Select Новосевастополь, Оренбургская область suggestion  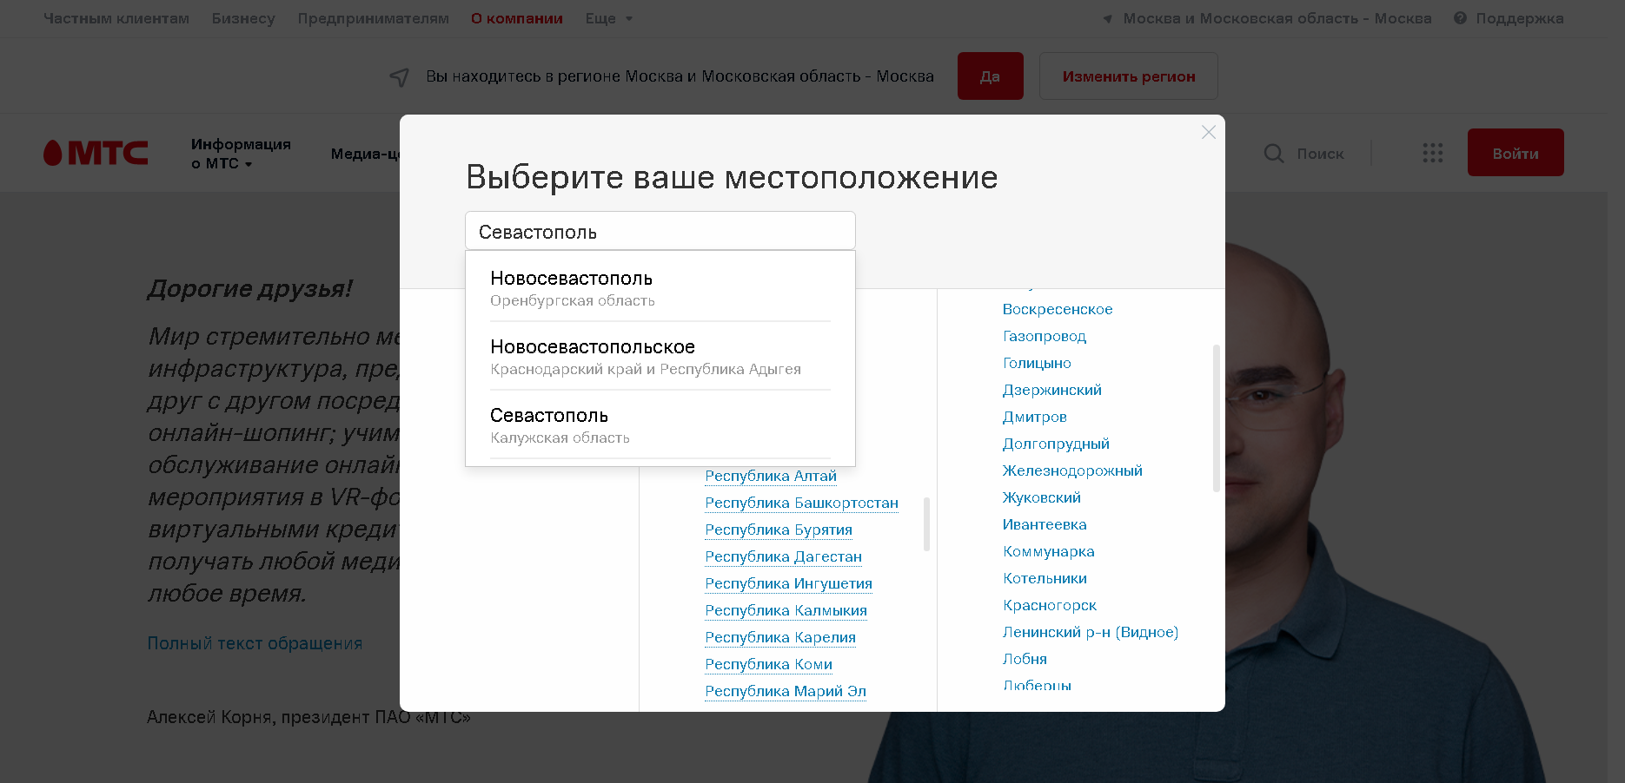tap(660, 288)
